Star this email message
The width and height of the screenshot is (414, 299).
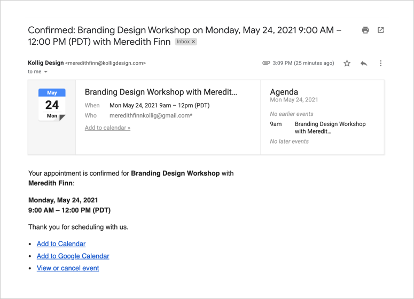coord(347,64)
